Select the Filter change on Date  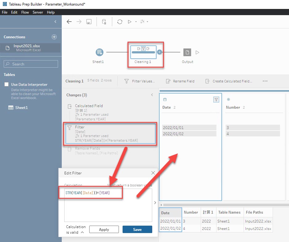(111, 134)
